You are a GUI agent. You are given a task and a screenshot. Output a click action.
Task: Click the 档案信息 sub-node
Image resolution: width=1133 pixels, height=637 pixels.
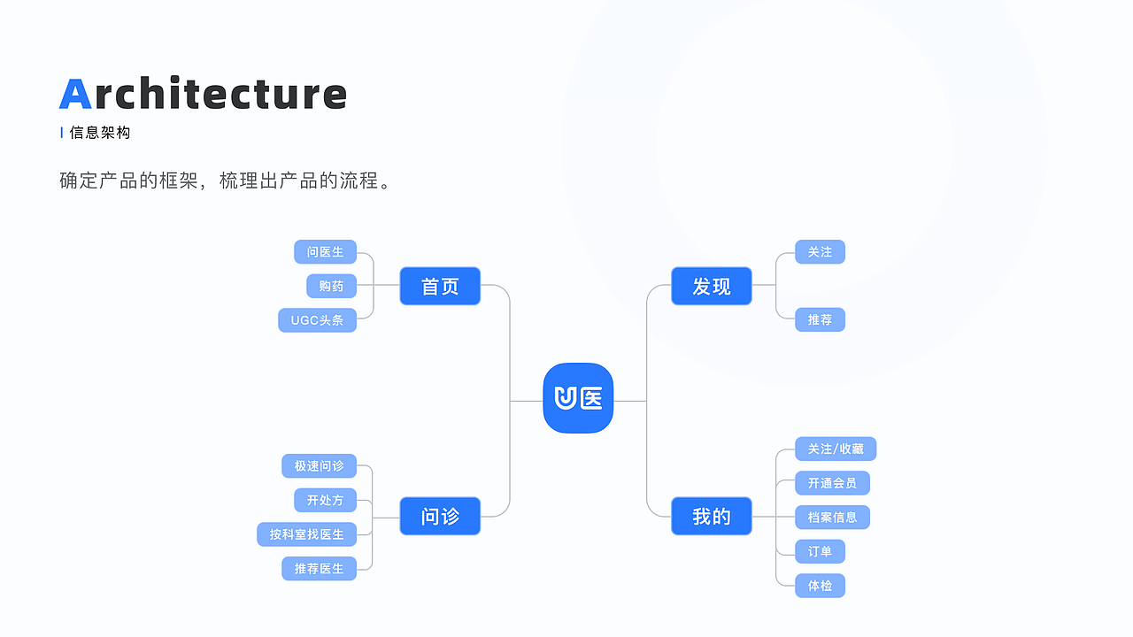pyautogui.click(x=833, y=517)
